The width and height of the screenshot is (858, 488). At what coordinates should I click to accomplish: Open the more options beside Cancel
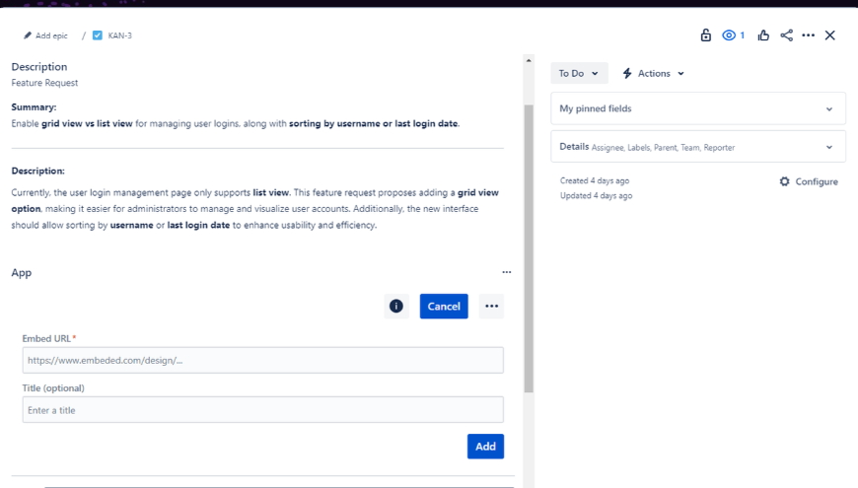point(491,307)
